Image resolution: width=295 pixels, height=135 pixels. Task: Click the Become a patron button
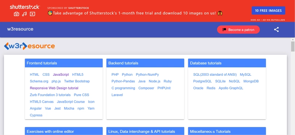238,30
